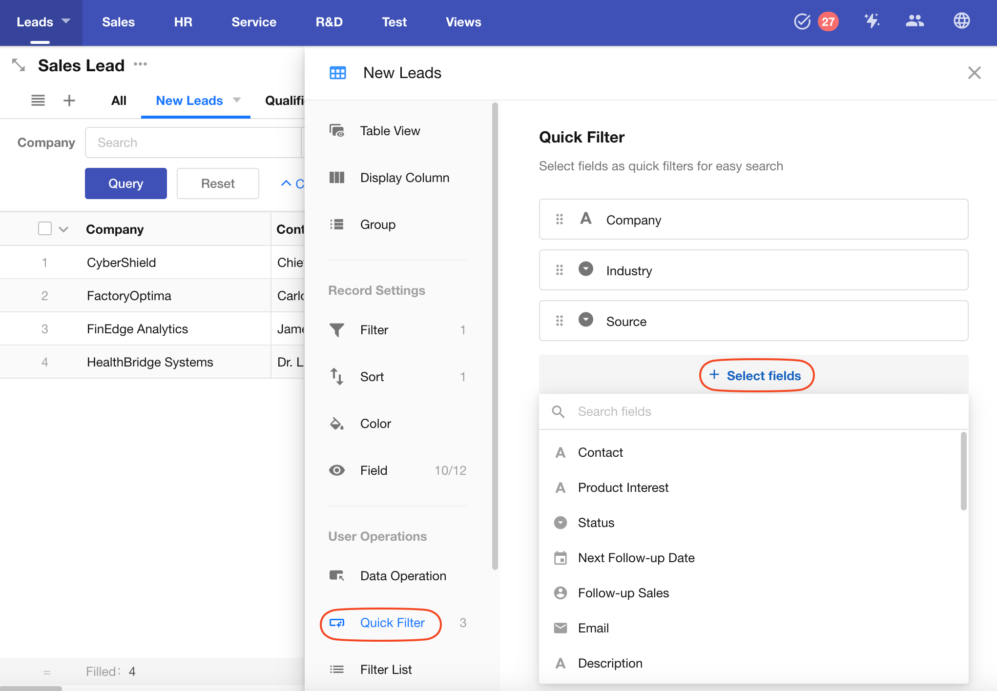997x691 pixels.
Task: Open the New Leads tab dropdown arrow
Action: [237, 100]
